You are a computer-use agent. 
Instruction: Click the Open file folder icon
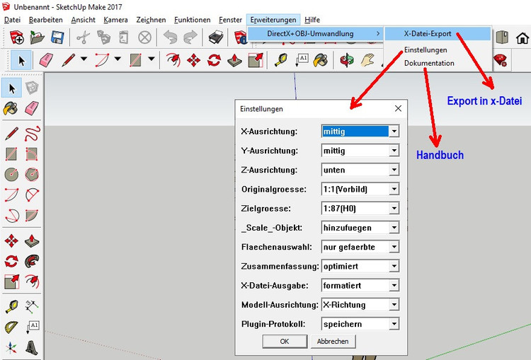pyautogui.click(x=37, y=37)
